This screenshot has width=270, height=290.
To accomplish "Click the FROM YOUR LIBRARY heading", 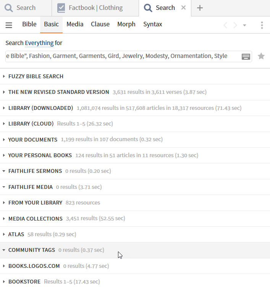I will tap(36, 203).
